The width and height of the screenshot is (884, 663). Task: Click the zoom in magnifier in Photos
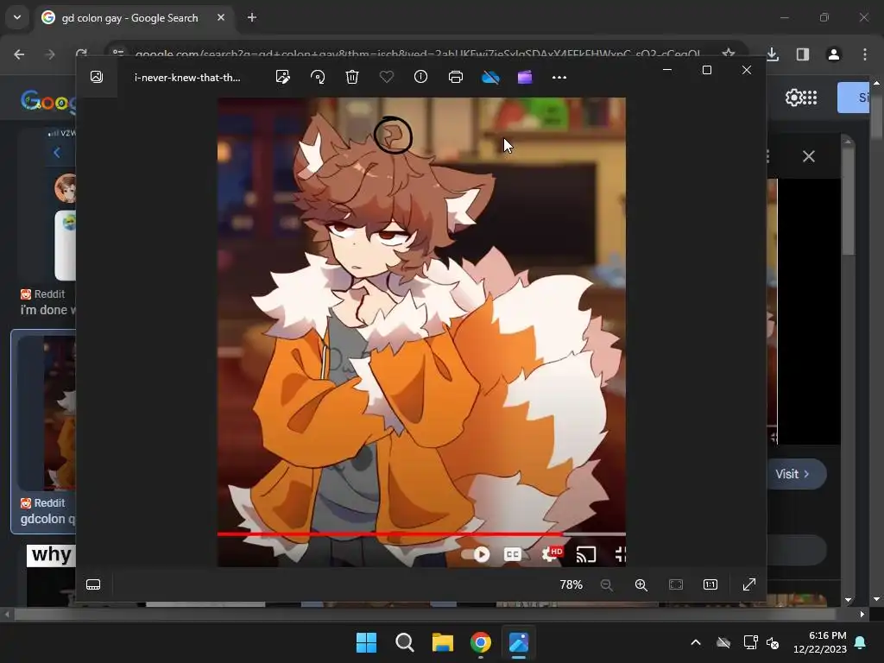click(x=641, y=584)
